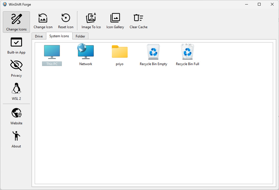This screenshot has height=190, width=279.
Task: Open the Website link in sidebar
Action: tap(16, 116)
